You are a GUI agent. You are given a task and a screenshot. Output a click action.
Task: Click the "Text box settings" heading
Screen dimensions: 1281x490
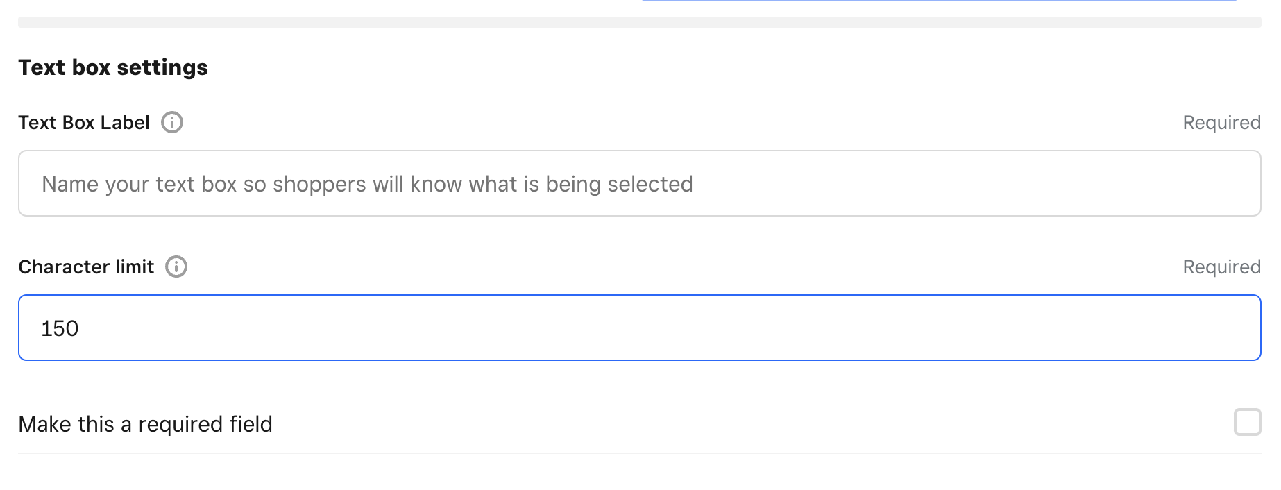click(113, 67)
